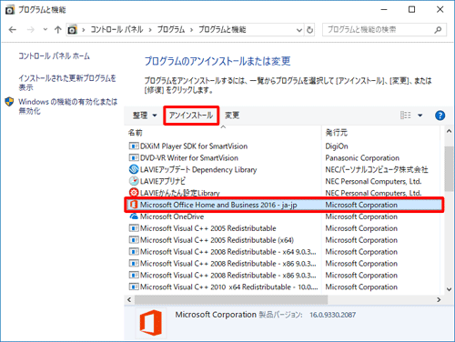The width and height of the screenshot is (455, 342).
Task: Click the back navigation arrow
Action: 13,30
